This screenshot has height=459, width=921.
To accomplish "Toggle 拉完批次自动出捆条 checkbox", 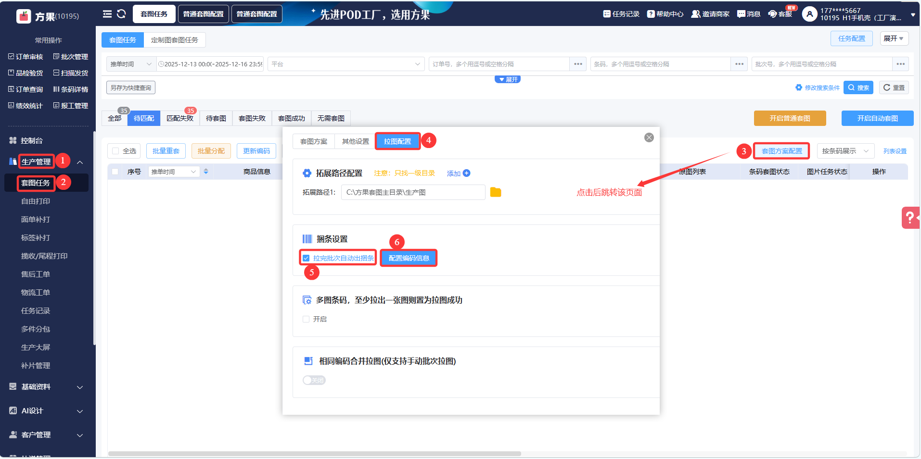I will pos(306,258).
